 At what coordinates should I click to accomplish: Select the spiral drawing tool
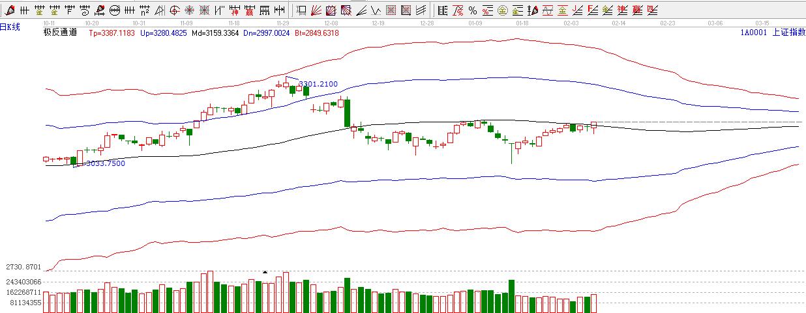tap(84, 10)
